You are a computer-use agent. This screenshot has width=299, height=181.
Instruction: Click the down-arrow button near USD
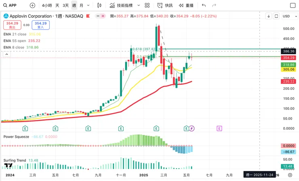268,16
